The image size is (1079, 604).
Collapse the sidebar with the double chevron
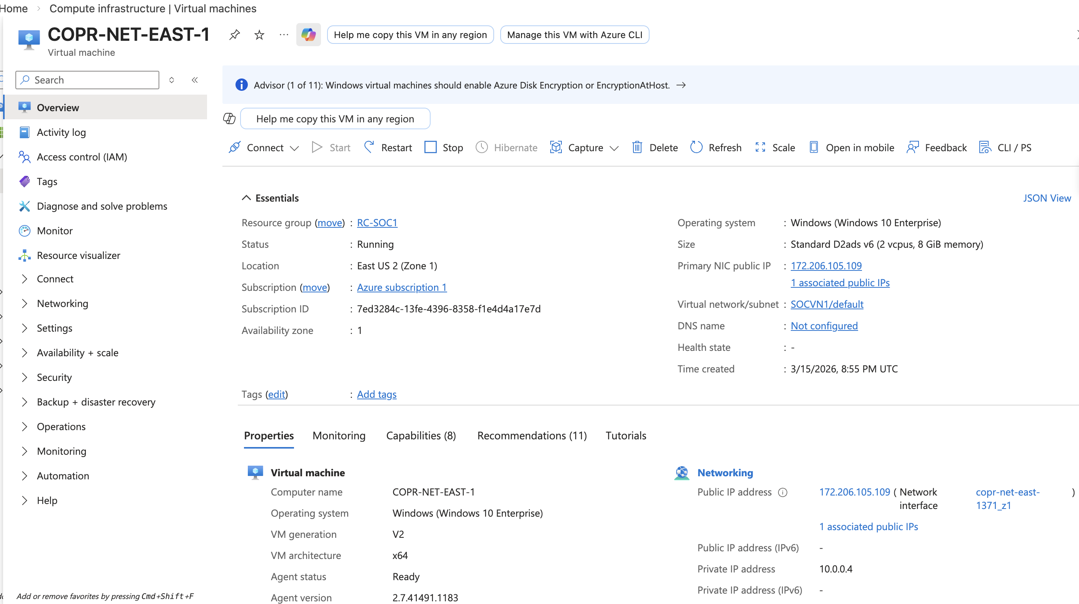pos(195,80)
